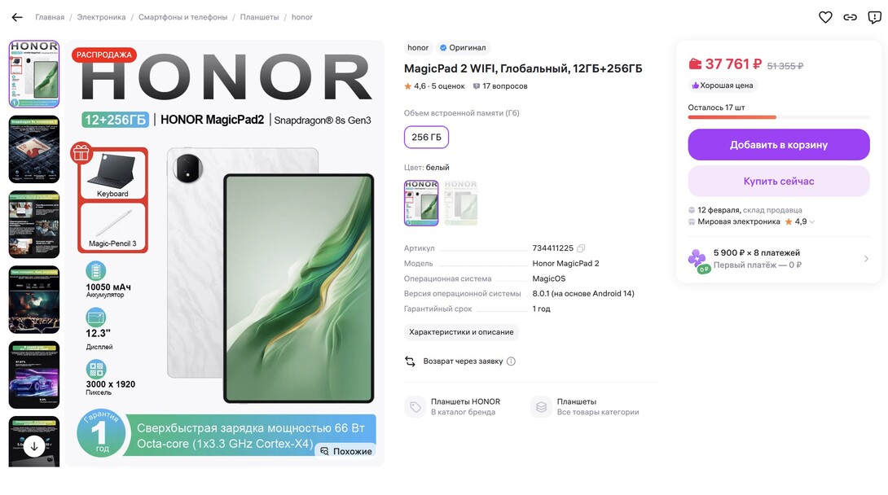This screenshot has height=495, width=888.
Task: Open info icon next to Возврат через заявку
Action: pyautogui.click(x=511, y=361)
